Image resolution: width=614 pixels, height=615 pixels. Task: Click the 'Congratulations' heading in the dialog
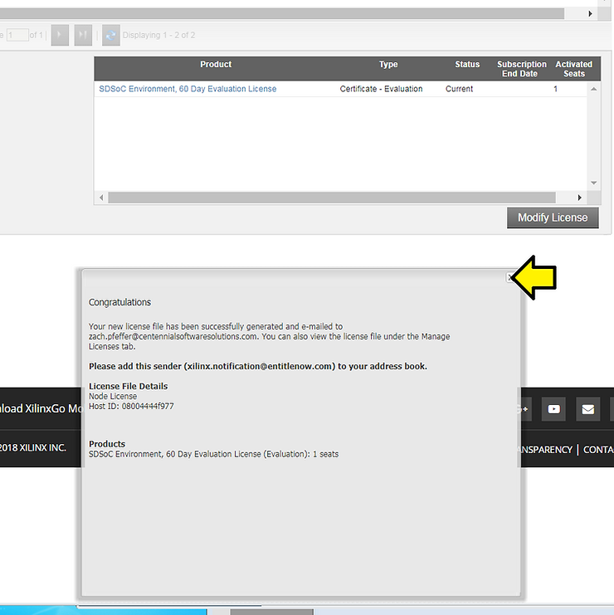[119, 302]
